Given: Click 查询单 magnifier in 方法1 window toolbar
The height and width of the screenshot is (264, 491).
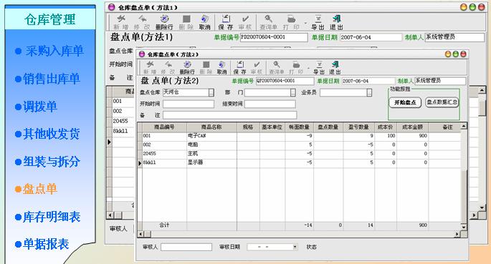Looking at the screenshot, I should (x=268, y=19).
